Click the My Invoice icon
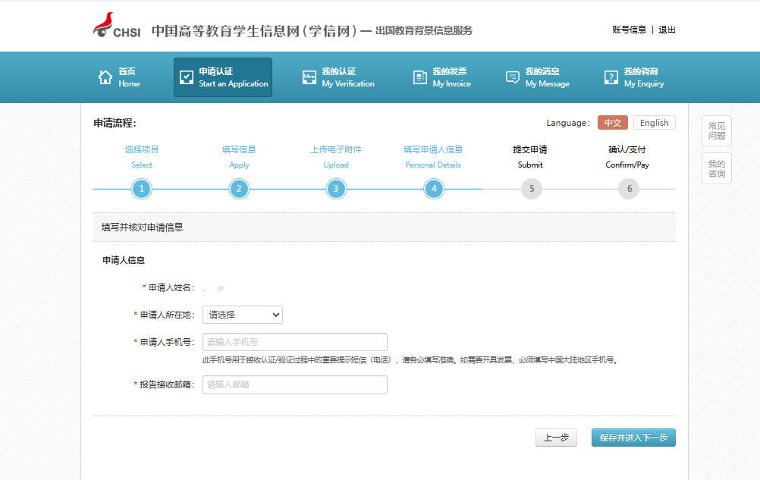 420,77
